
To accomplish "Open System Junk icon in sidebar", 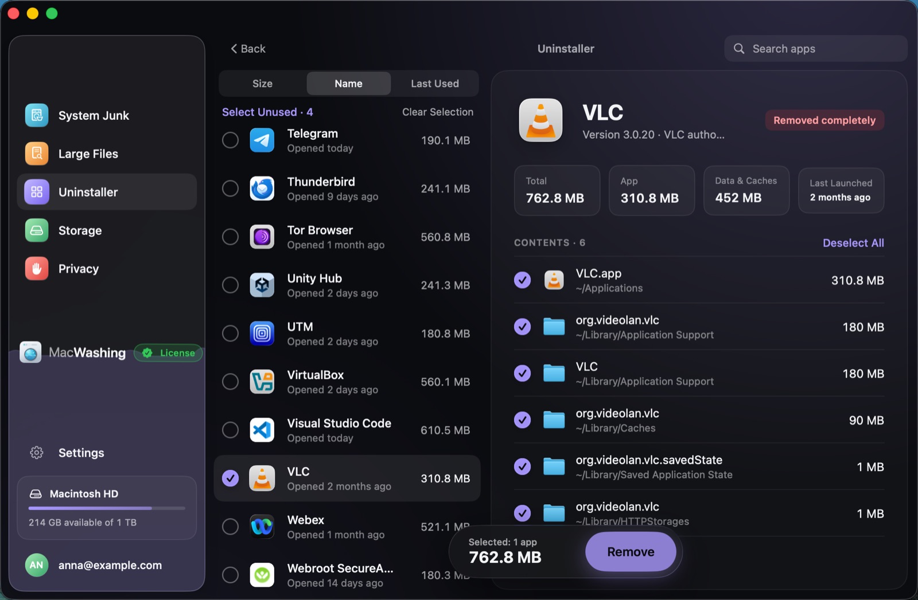I will (x=37, y=115).
